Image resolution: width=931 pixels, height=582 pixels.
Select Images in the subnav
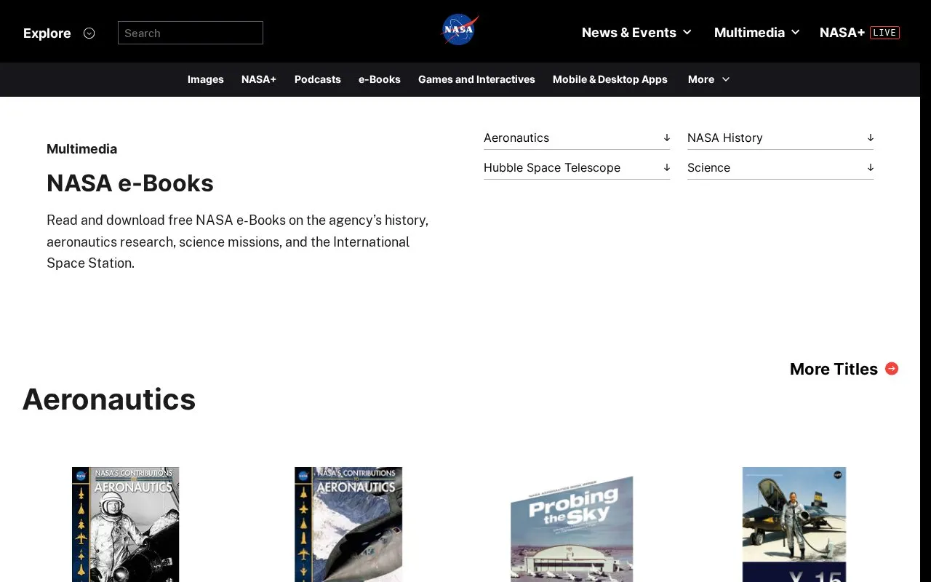pos(206,79)
